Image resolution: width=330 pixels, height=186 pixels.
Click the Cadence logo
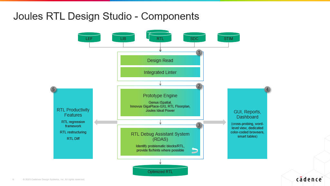(309, 179)
